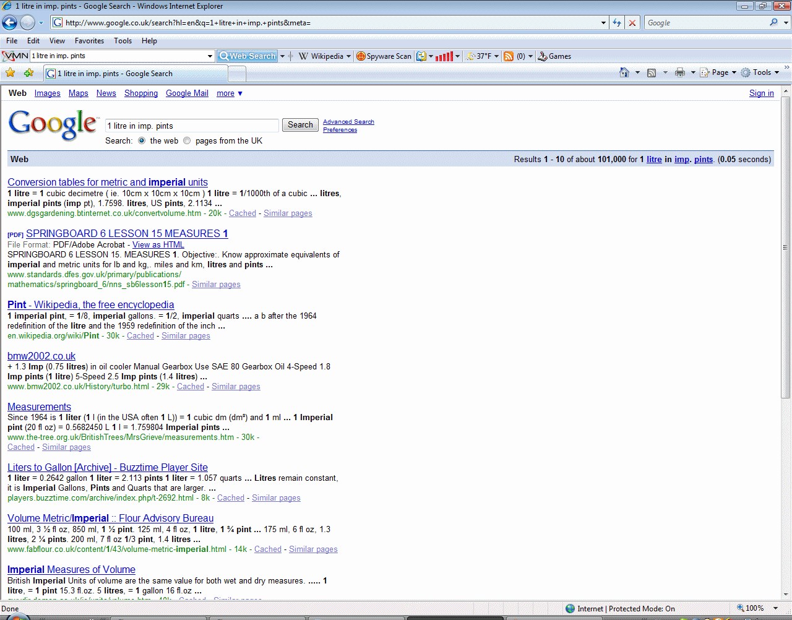792x620 pixels.
Task: Click the Home icon in command bar
Action: [624, 72]
